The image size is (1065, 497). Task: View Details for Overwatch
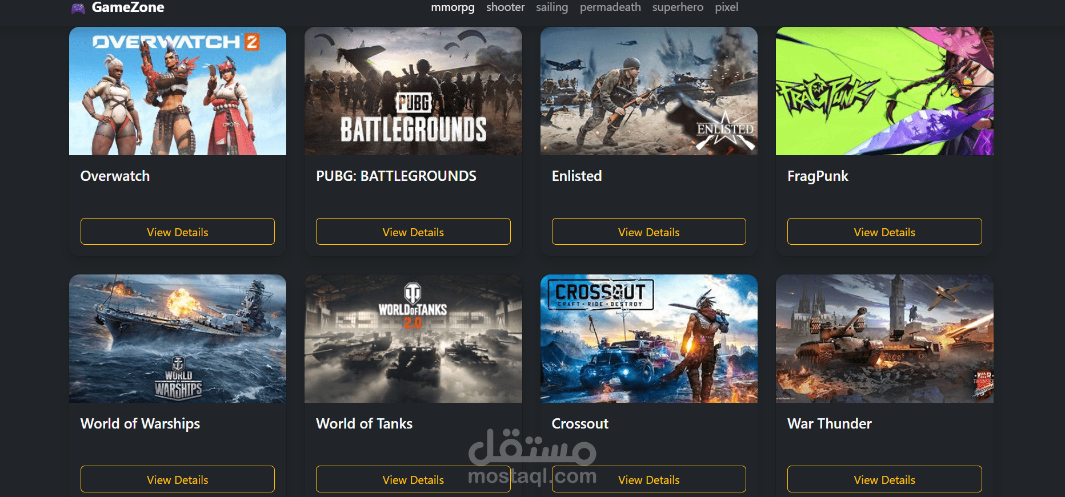pyautogui.click(x=178, y=232)
